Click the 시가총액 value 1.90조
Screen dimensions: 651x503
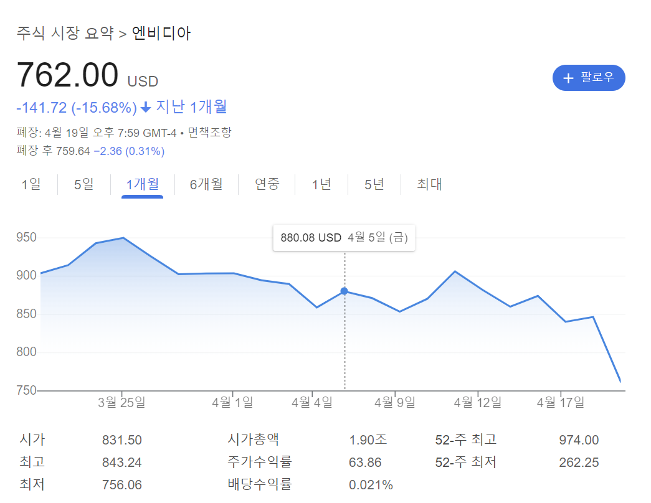[x=367, y=439]
